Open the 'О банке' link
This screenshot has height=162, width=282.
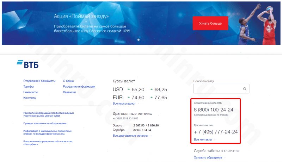[x=68, y=81]
